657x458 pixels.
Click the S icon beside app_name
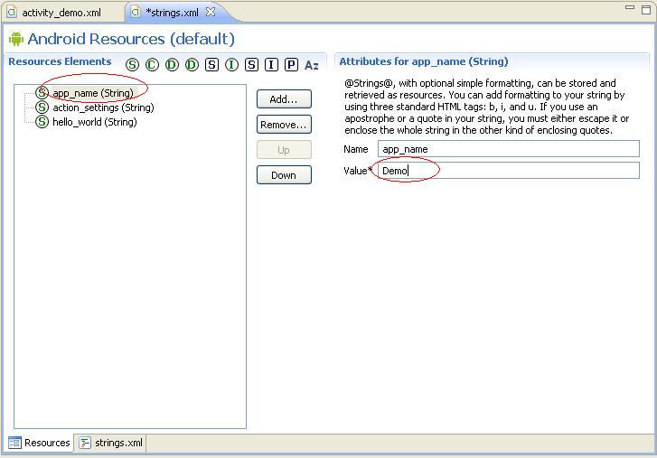point(42,92)
